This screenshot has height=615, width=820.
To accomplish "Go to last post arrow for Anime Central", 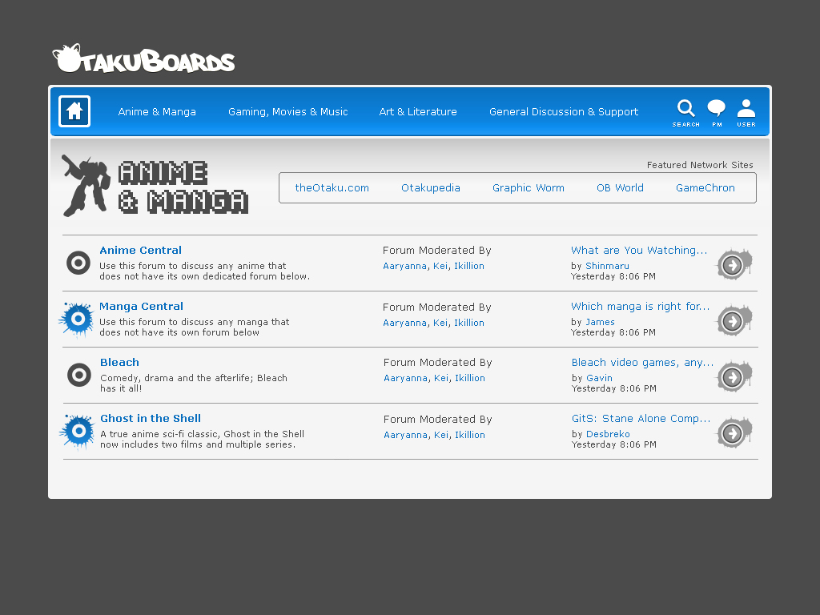I will point(734,264).
